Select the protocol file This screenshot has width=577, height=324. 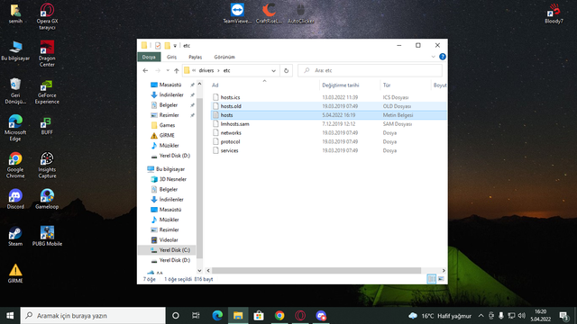point(230,141)
